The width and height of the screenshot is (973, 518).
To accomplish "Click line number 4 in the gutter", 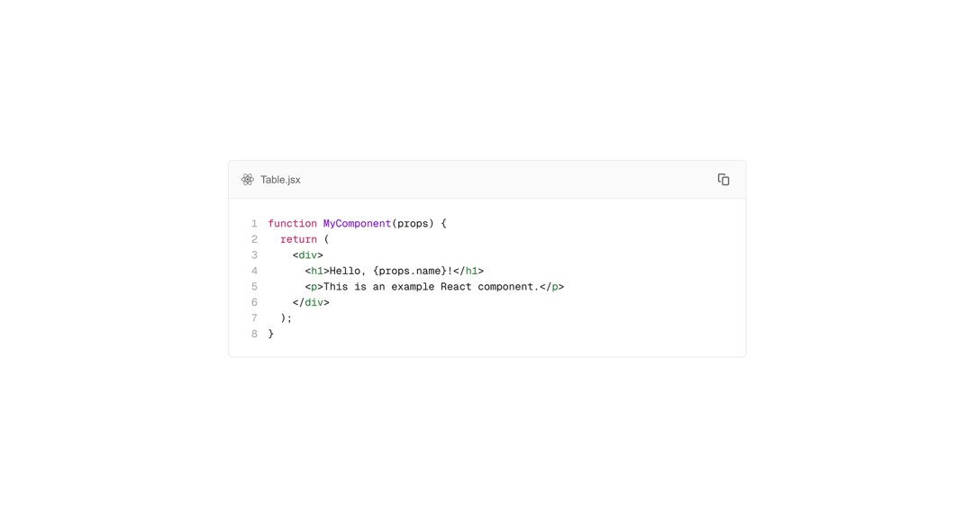I will point(254,271).
